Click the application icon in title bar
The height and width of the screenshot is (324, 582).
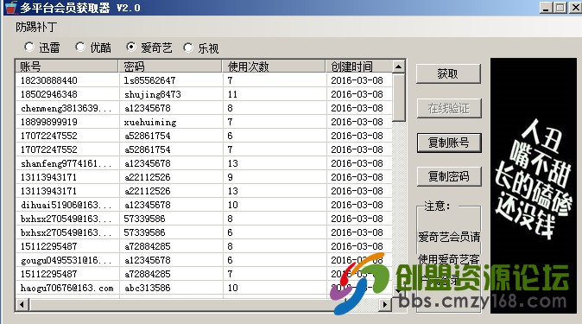(x=11, y=8)
